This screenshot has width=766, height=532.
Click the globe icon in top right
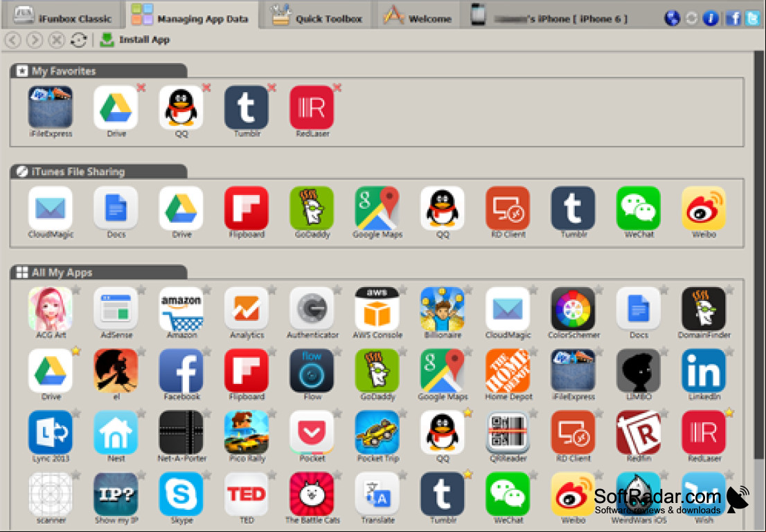[x=673, y=18]
